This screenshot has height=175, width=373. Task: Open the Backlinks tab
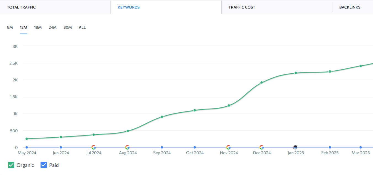[x=350, y=7]
